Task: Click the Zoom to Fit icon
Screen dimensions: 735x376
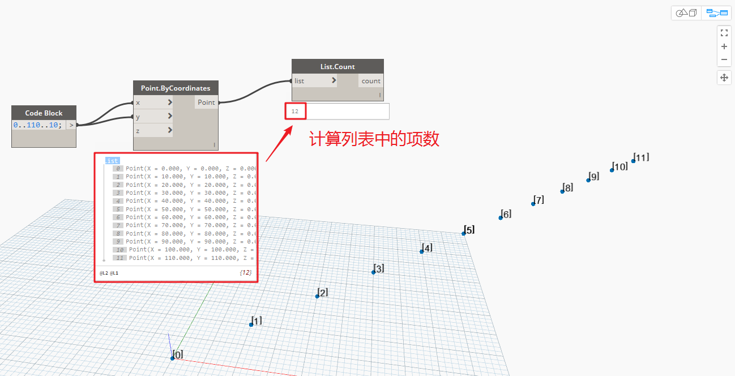Action: pyautogui.click(x=724, y=33)
